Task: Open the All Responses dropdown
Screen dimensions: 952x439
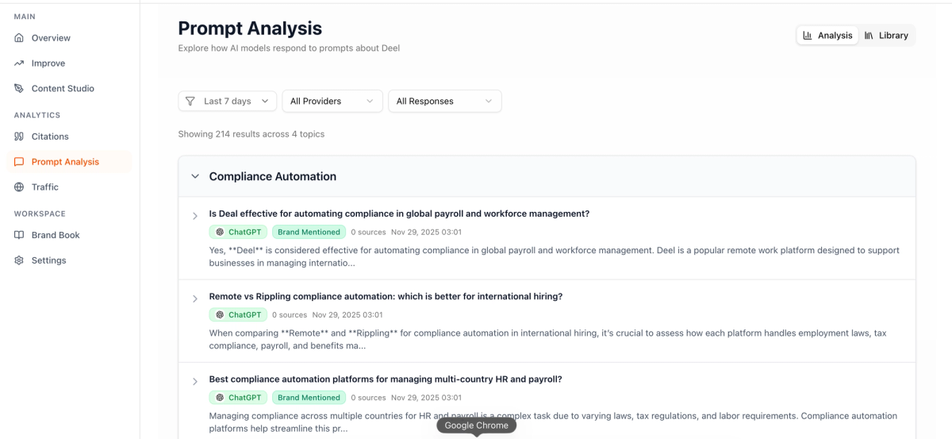Action: tap(445, 101)
